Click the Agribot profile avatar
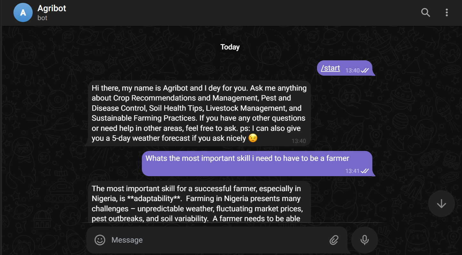The image size is (462, 255). (x=23, y=13)
